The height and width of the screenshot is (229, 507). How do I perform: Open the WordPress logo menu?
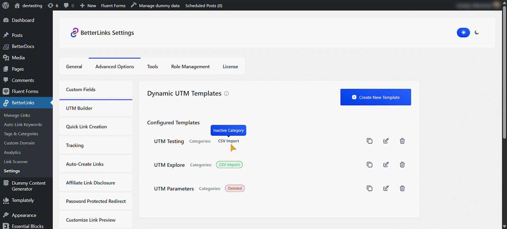coord(6,5)
